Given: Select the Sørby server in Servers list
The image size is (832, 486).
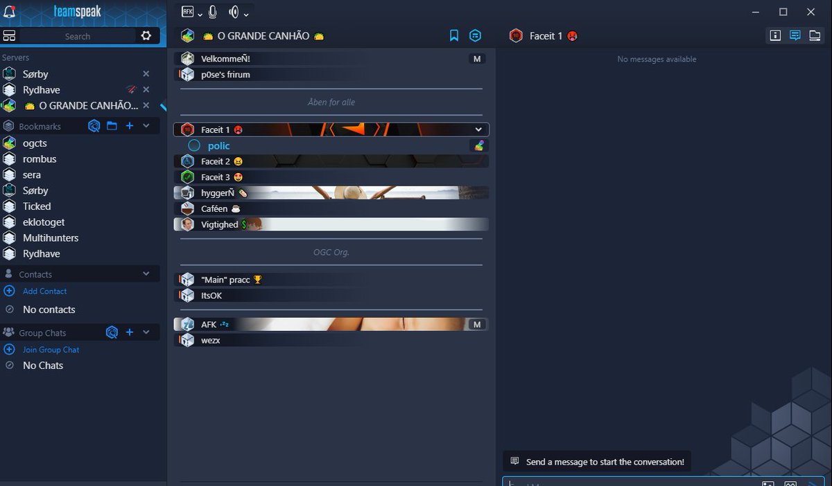Looking at the screenshot, I should click(35, 74).
